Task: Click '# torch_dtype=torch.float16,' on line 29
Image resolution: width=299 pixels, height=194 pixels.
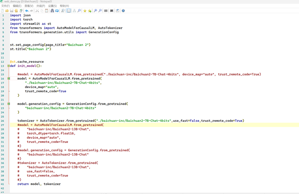Action: pyautogui.click(x=47, y=133)
